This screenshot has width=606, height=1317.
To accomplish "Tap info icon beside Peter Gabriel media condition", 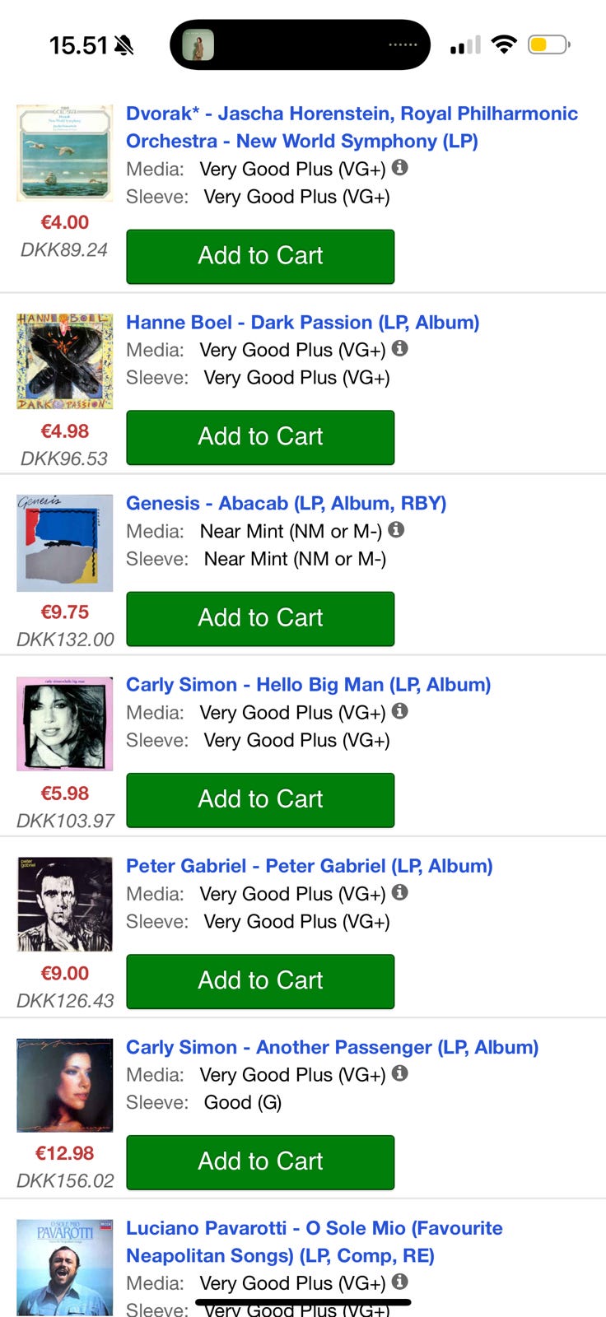I will [400, 892].
